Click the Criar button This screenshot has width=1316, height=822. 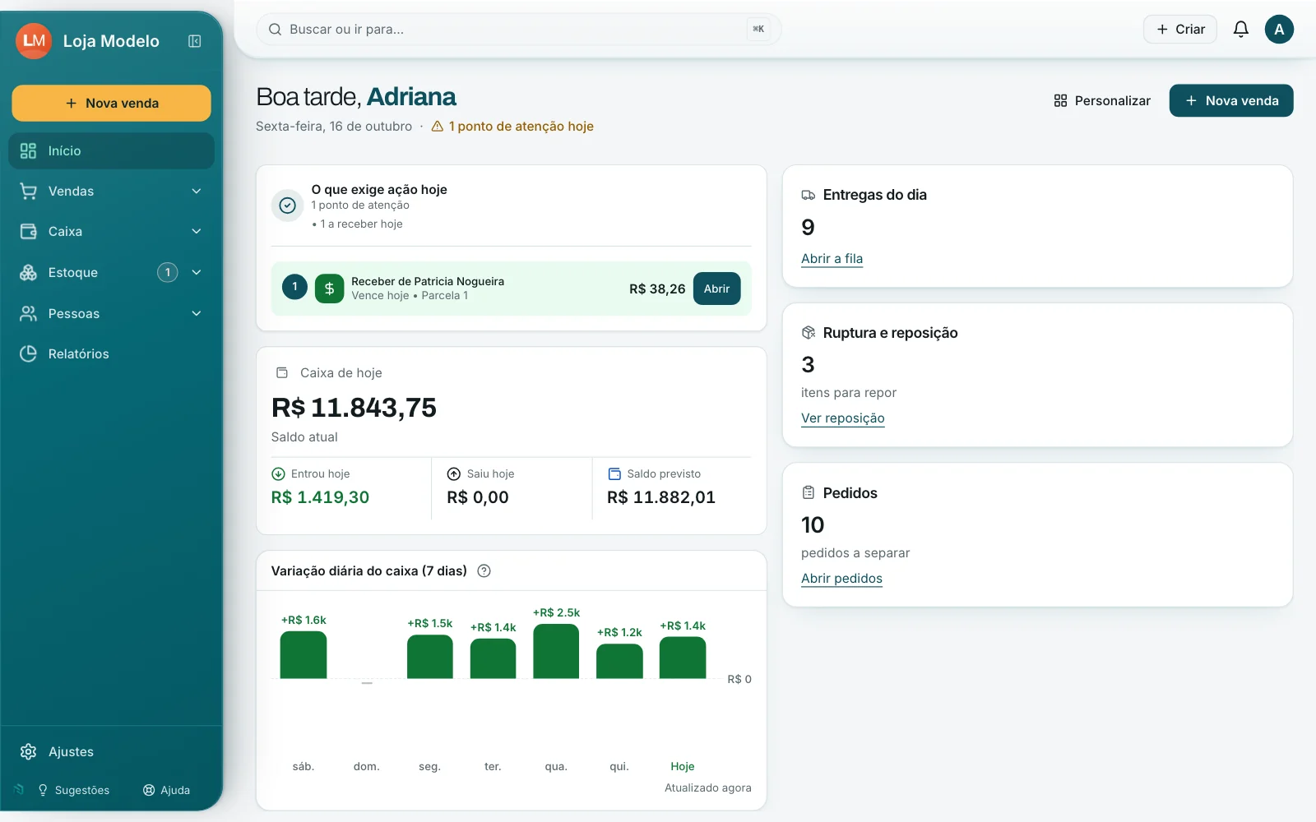point(1180,30)
